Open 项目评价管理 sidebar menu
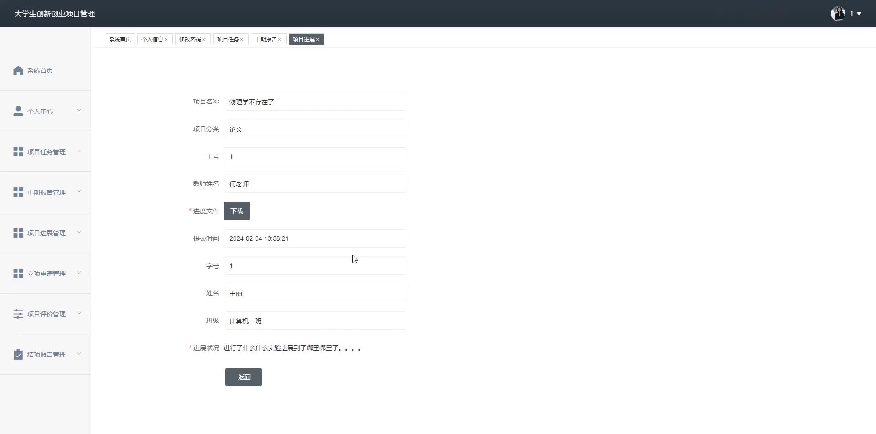This screenshot has width=876, height=434. click(x=46, y=314)
